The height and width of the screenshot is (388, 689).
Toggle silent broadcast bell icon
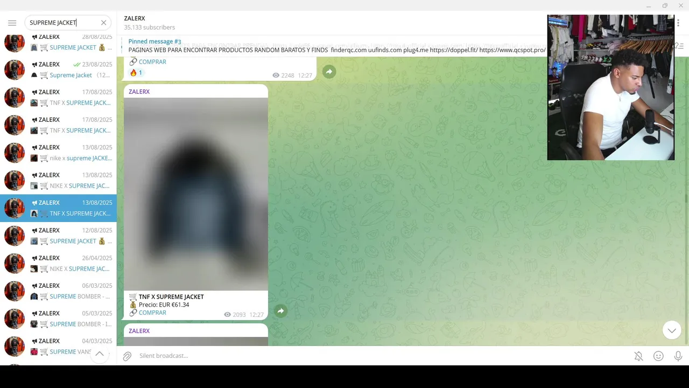click(638, 356)
